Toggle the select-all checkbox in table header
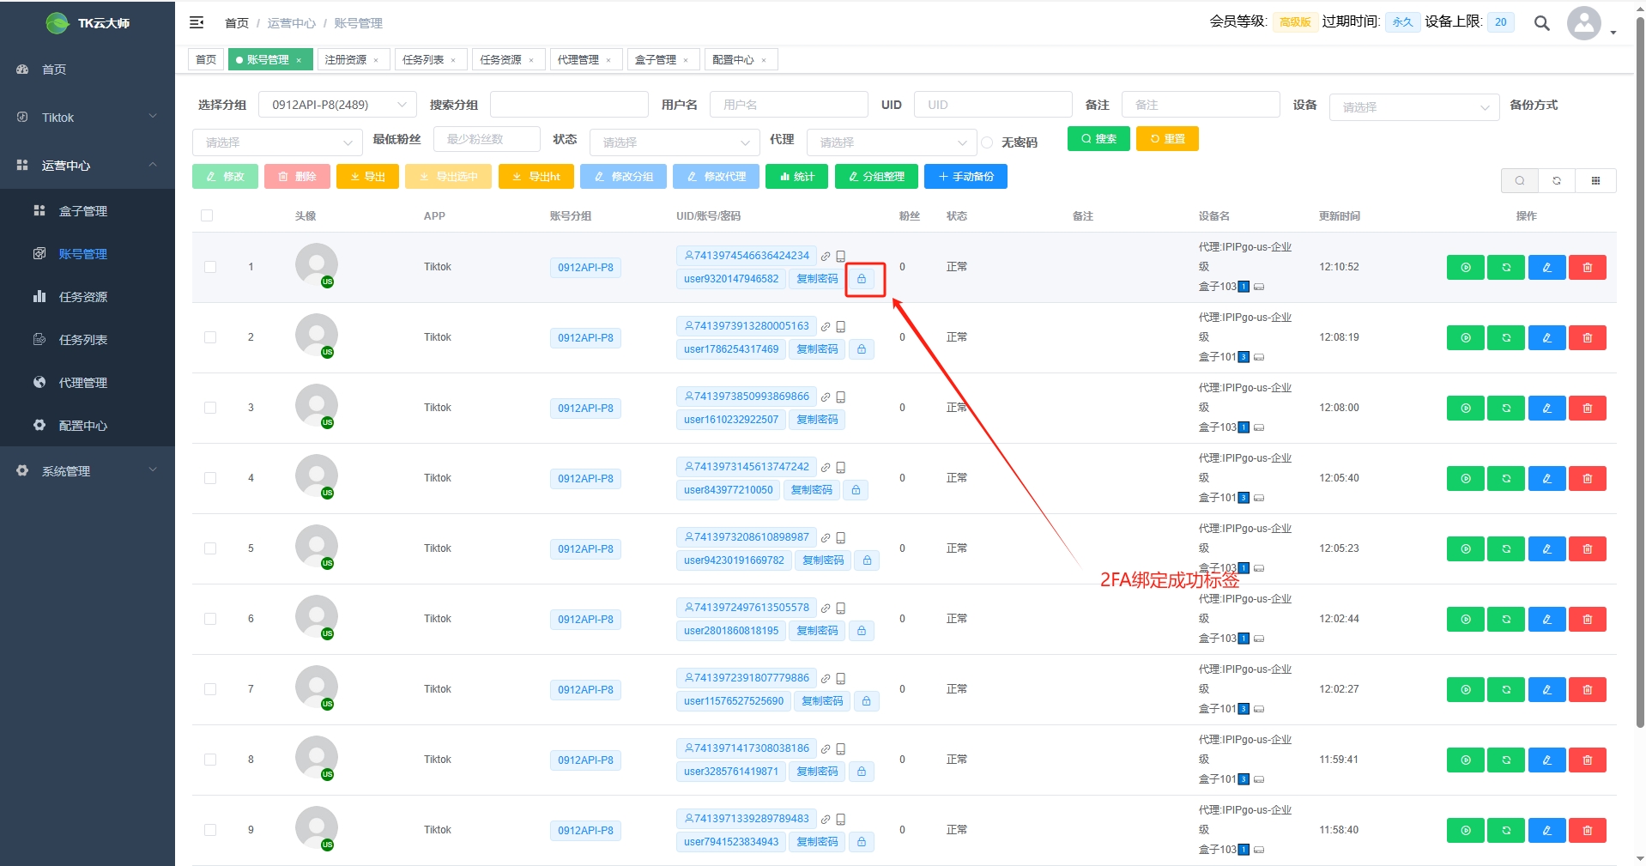The width and height of the screenshot is (1646, 866). [207, 215]
